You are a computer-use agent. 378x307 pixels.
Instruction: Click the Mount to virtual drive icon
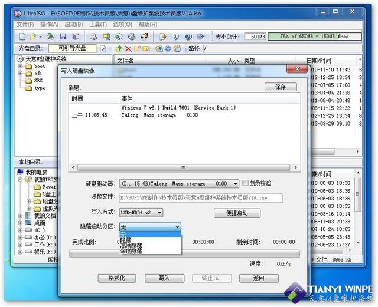click(132, 37)
